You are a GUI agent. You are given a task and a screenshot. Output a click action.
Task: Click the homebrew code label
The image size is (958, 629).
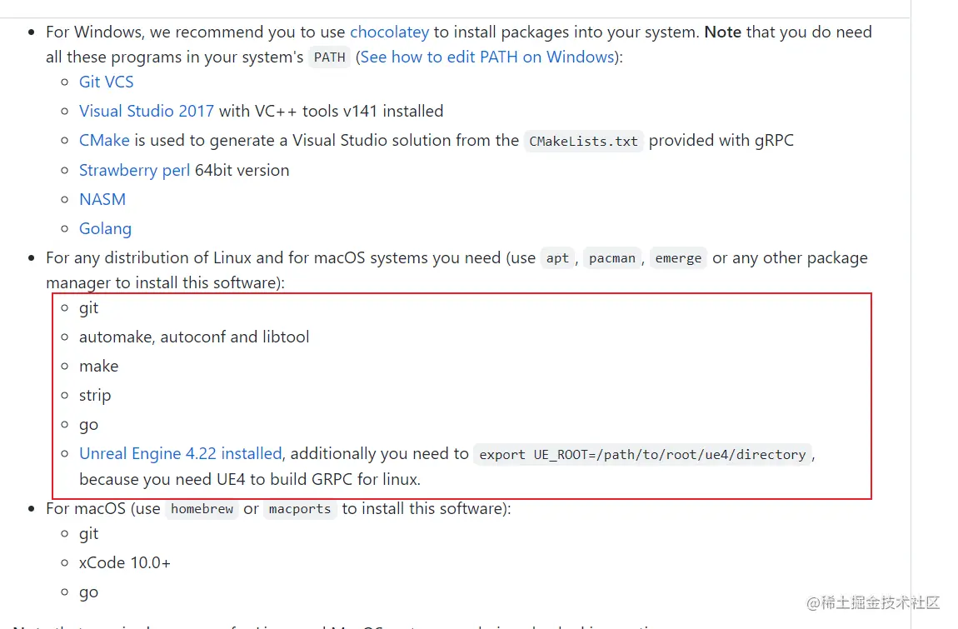[x=202, y=509]
